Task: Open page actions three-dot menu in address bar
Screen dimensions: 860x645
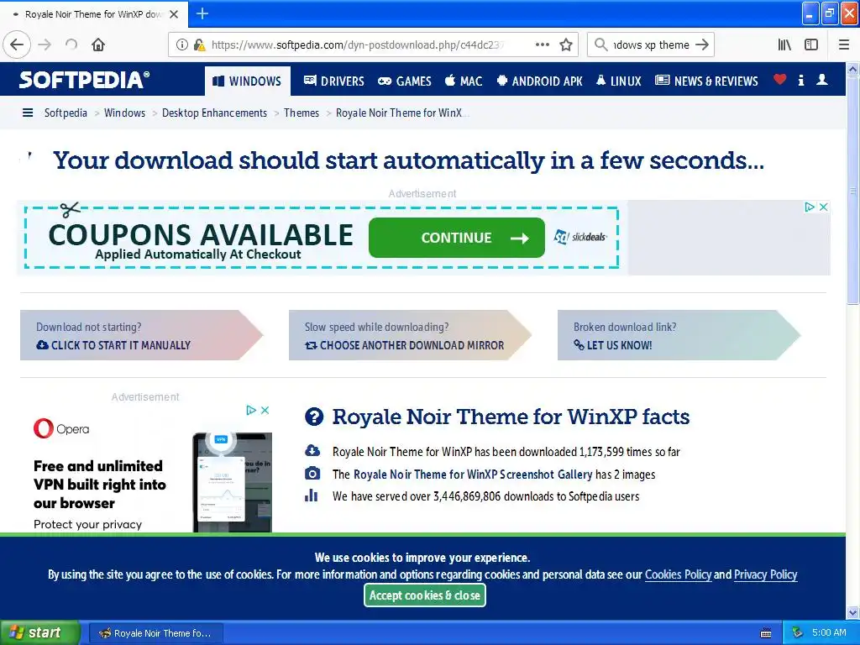Action: point(543,45)
